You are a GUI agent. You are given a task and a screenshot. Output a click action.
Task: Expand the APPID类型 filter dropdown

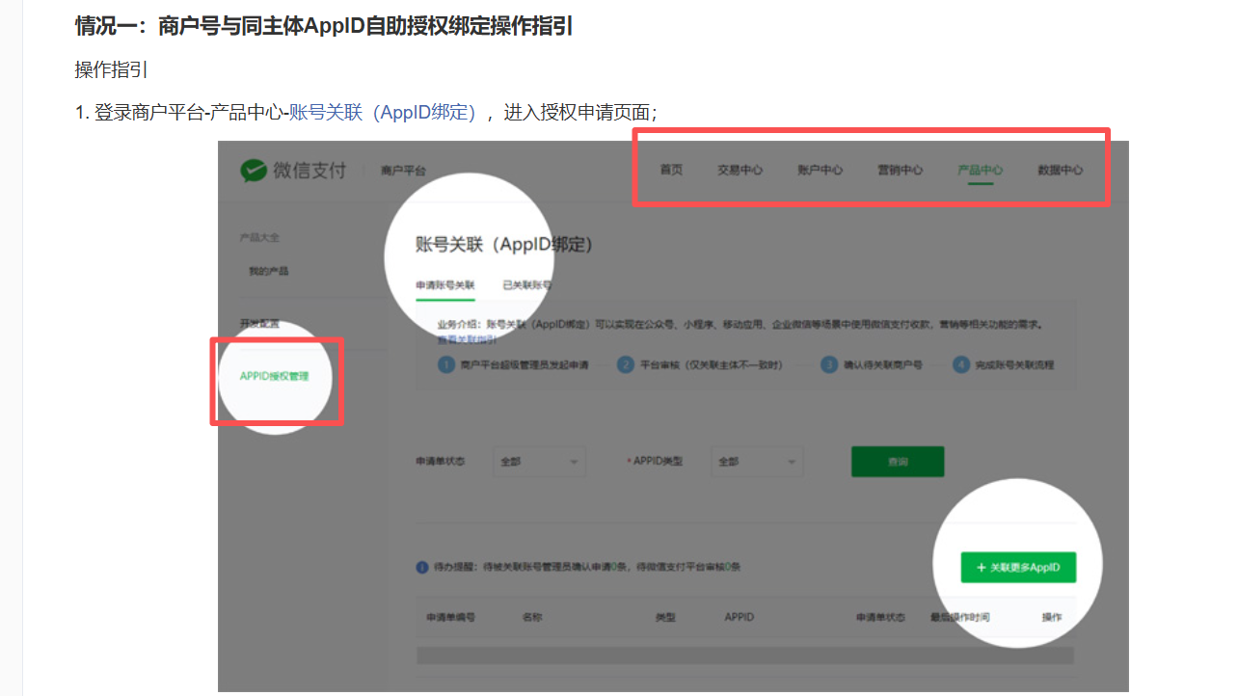(x=757, y=462)
